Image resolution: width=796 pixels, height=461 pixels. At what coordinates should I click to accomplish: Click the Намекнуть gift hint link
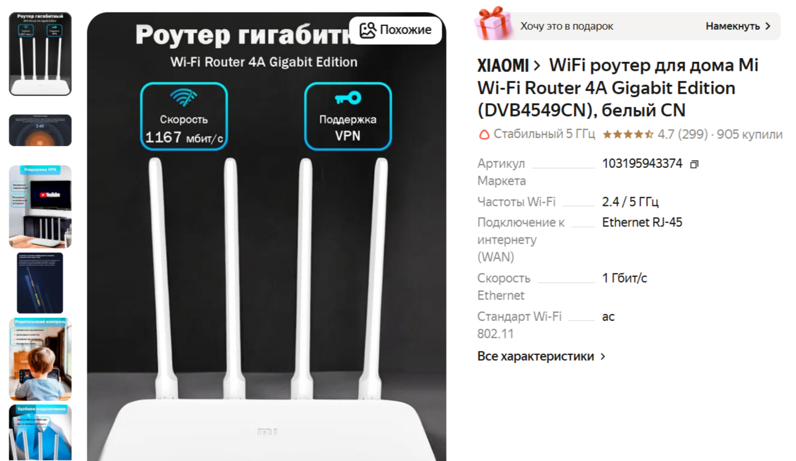pos(738,27)
